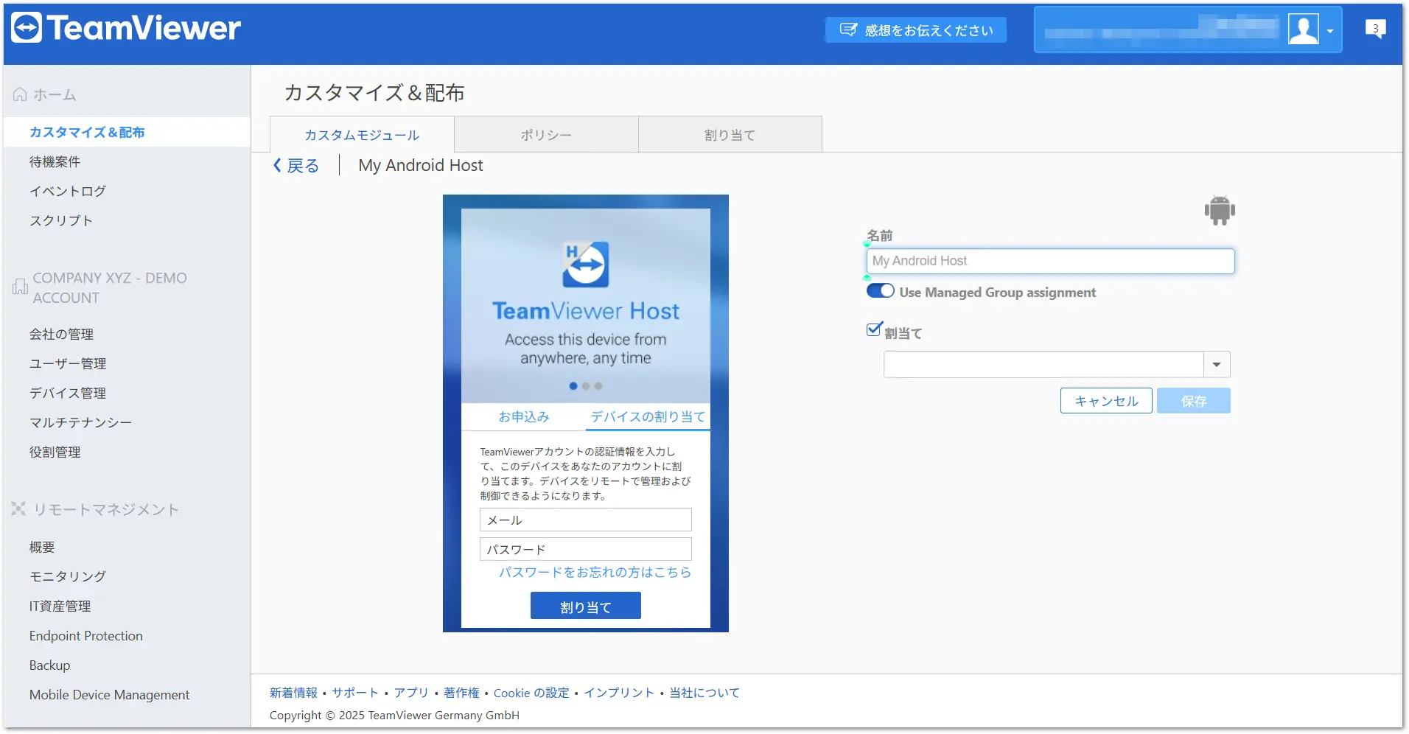Open 概要 under remote management

click(x=42, y=547)
